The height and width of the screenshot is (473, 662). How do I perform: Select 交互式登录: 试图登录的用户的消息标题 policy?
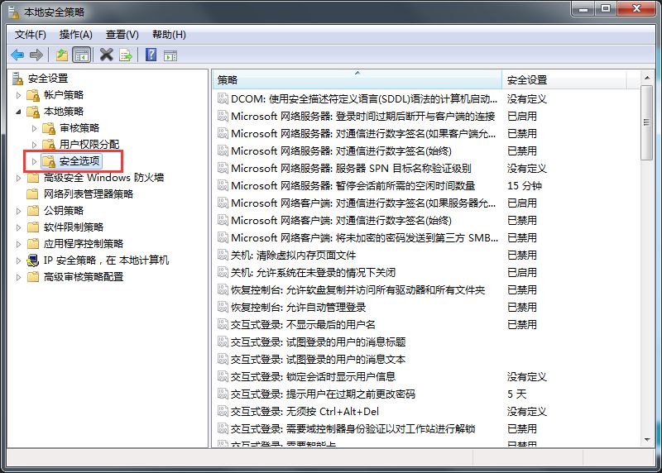pyautogui.click(x=318, y=342)
